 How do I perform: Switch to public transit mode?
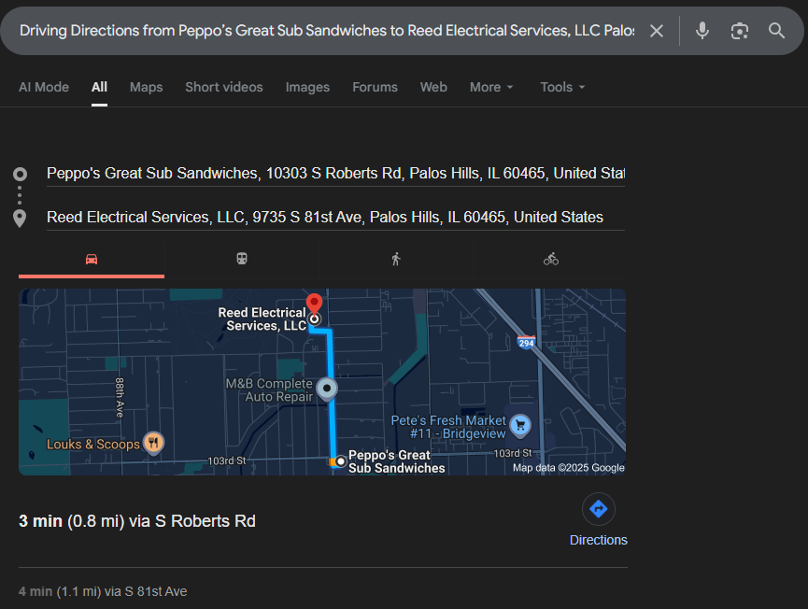pyautogui.click(x=242, y=259)
